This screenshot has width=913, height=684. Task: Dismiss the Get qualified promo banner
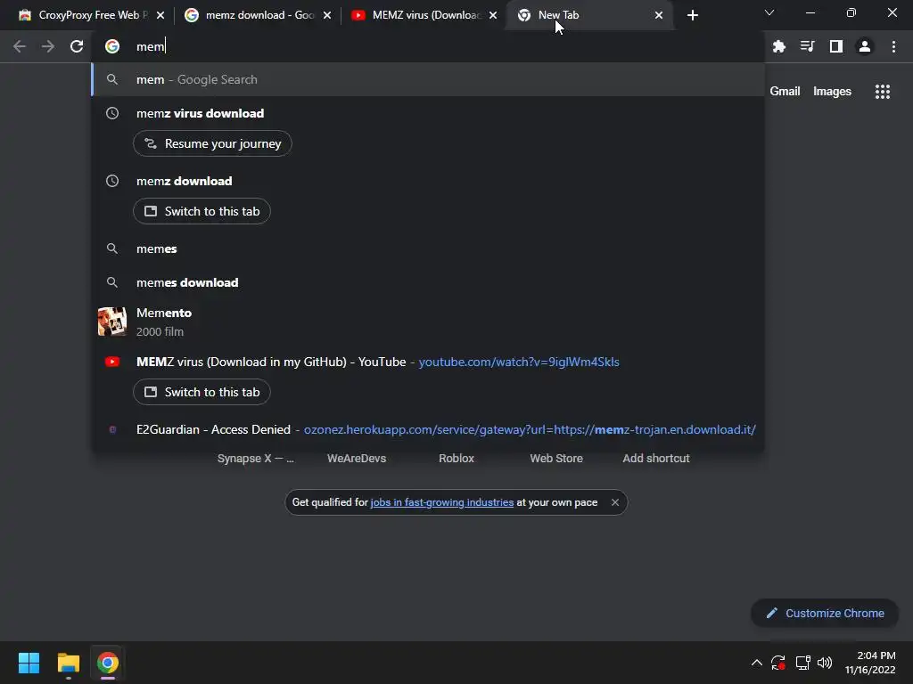[x=615, y=502]
